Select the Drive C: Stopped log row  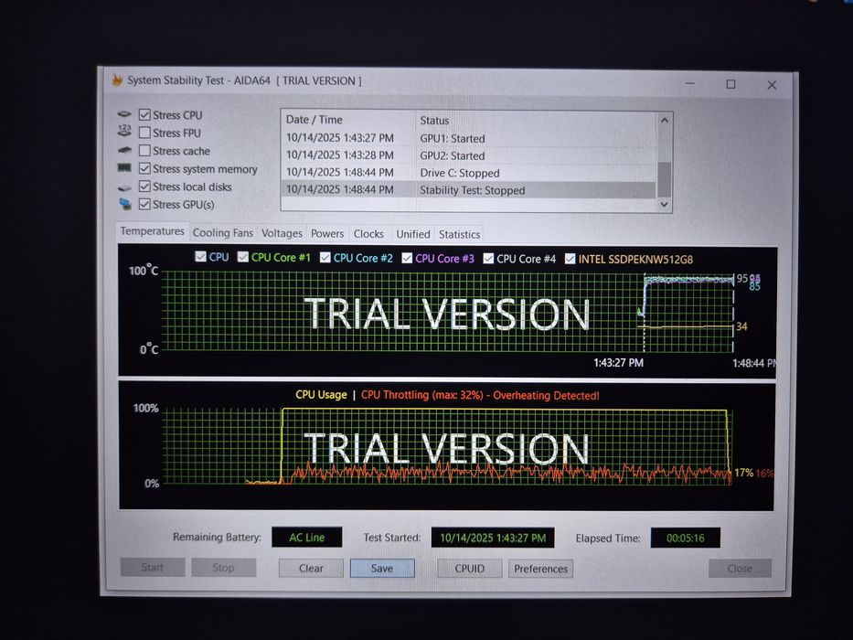(x=469, y=173)
